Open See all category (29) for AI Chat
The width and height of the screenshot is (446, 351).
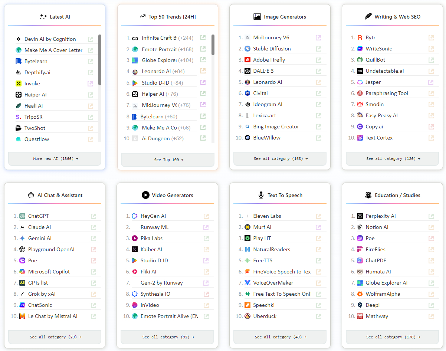point(55,337)
